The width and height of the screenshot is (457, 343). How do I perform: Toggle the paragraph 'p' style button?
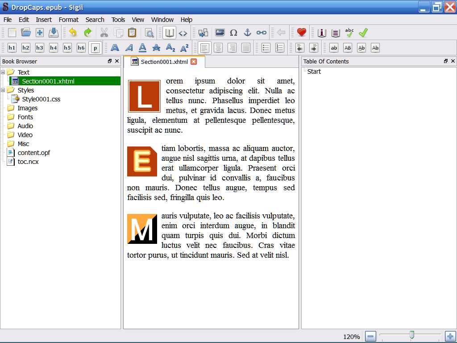point(95,48)
